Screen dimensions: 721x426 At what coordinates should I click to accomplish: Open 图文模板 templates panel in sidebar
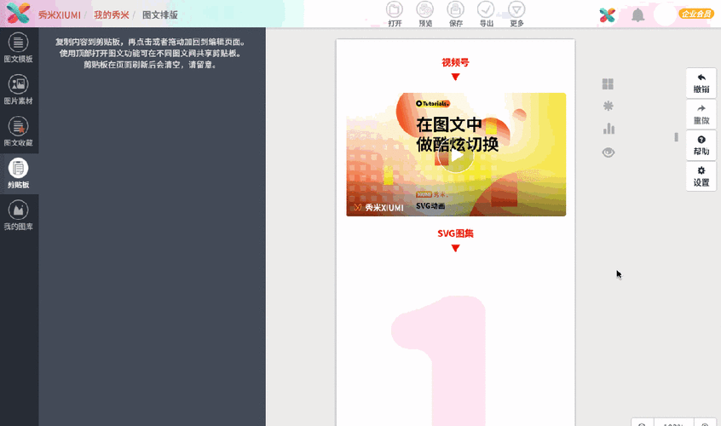click(x=19, y=48)
